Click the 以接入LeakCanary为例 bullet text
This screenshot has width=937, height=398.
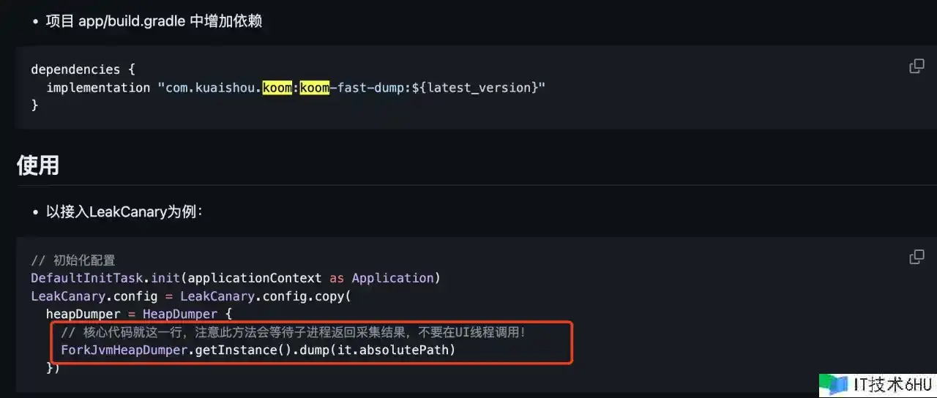[x=124, y=212]
